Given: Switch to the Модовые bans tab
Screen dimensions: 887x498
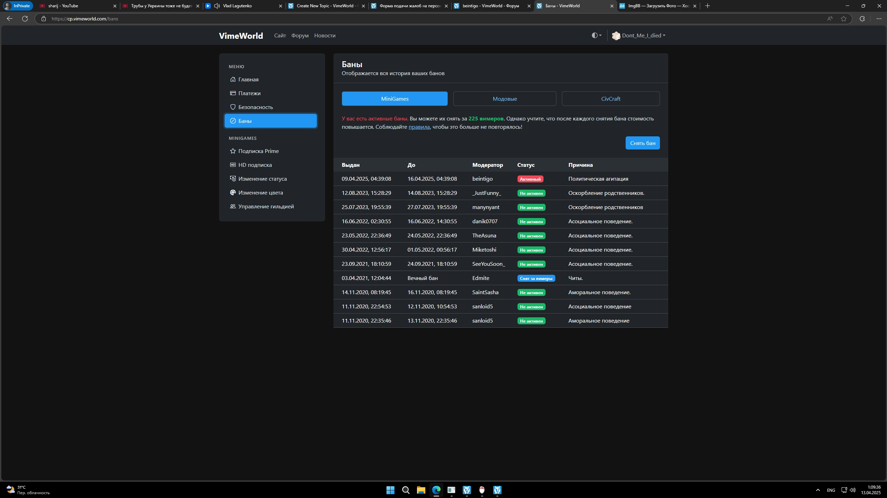Looking at the screenshot, I should tap(504, 99).
